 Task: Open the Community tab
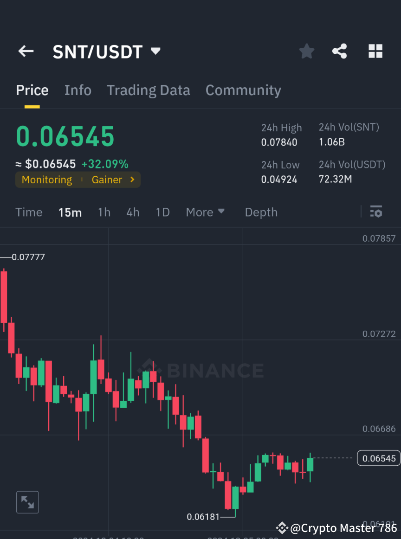click(x=243, y=90)
